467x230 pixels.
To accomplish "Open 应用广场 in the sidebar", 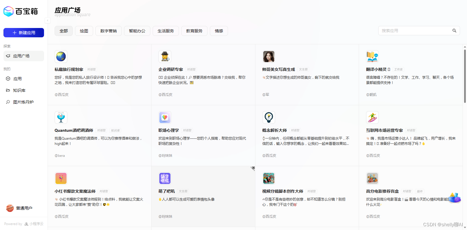I will coord(24,56).
